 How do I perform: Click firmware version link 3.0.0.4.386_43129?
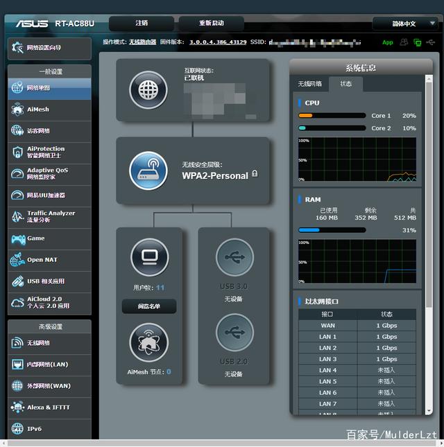218,42
